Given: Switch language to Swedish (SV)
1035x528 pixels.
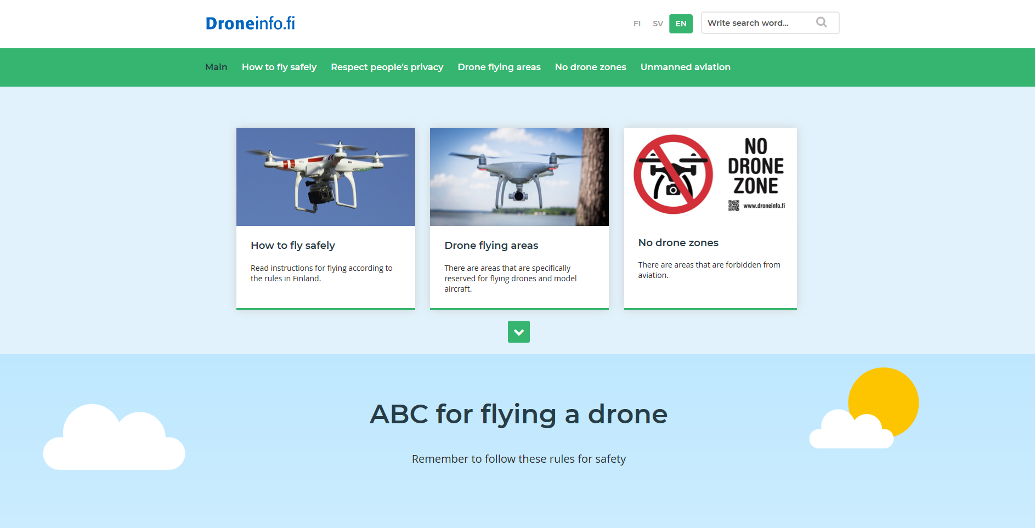Looking at the screenshot, I should coord(658,24).
